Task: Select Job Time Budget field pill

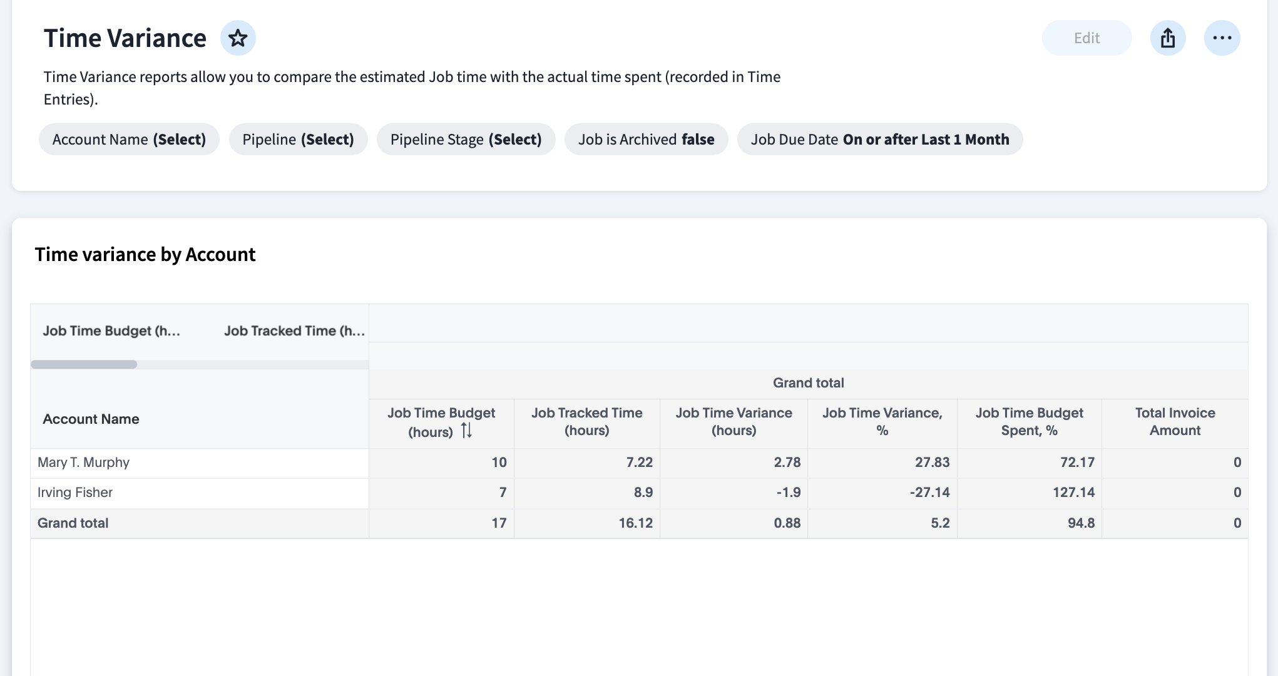Action: click(111, 330)
